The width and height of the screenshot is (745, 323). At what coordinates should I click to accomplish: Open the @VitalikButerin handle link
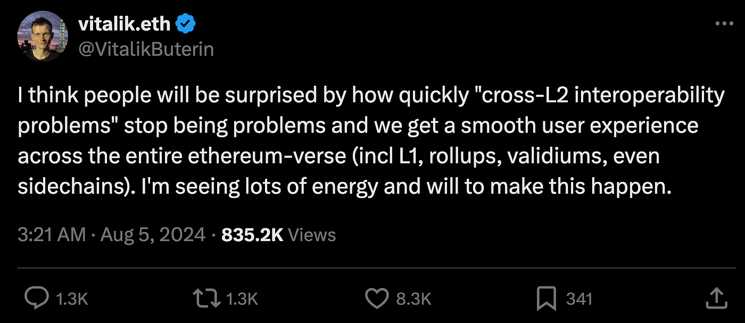click(x=146, y=49)
